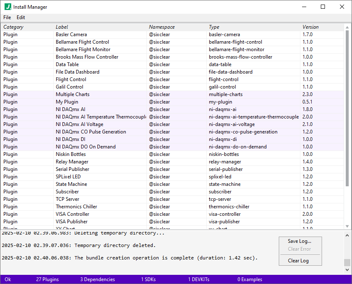Open the File menu

point(7,17)
